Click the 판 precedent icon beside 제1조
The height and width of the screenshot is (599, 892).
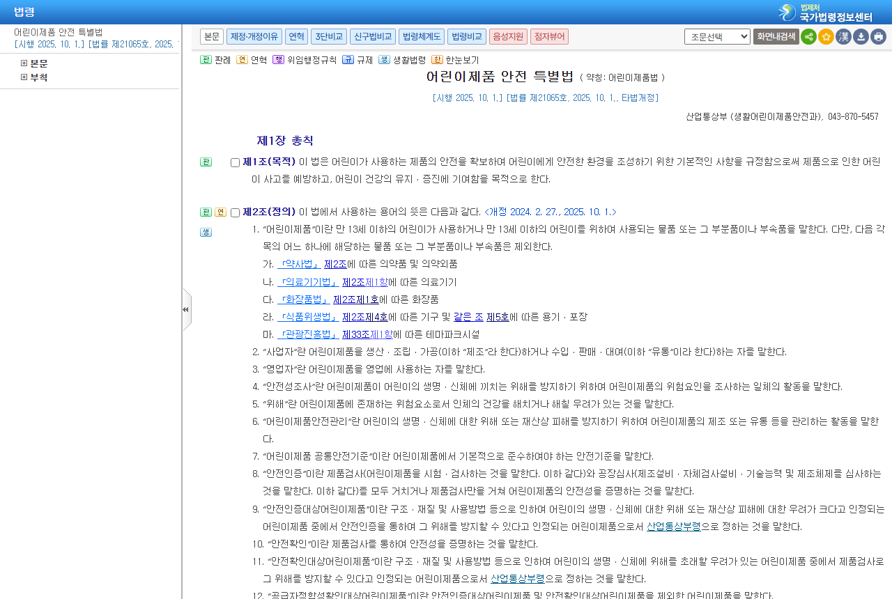(206, 162)
